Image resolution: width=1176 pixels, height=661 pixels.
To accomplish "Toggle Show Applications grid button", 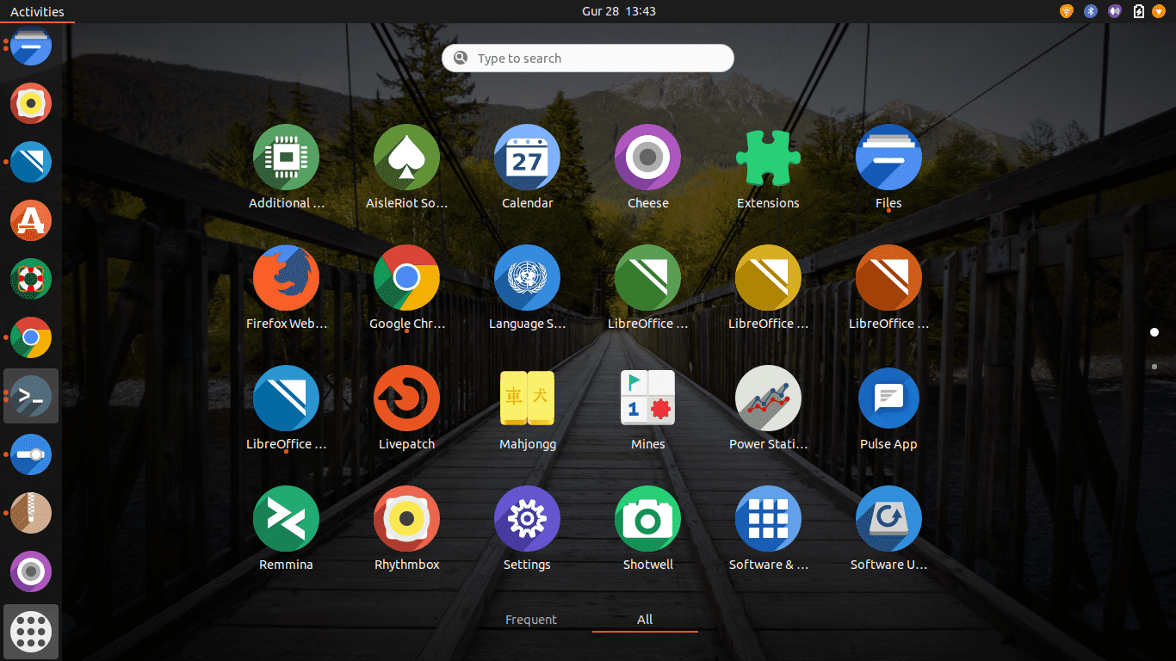I will pos(31,632).
